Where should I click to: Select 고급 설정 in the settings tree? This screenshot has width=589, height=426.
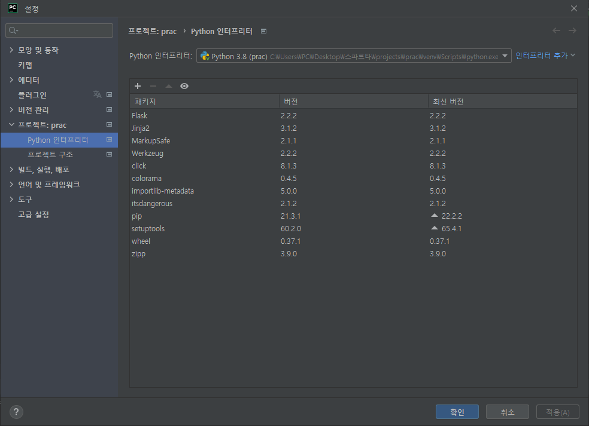coord(34,214)
